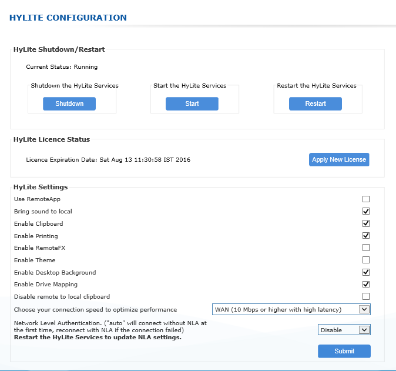The height and width of the screenshot is (371, 396).
Task: Check the Enable RemoteFX box
Action: point(366,248)
